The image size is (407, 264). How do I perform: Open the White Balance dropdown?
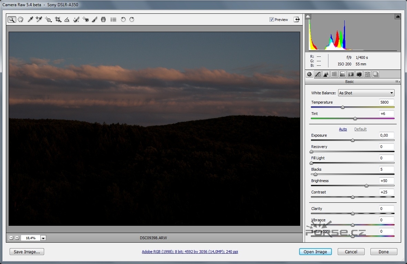366,93
